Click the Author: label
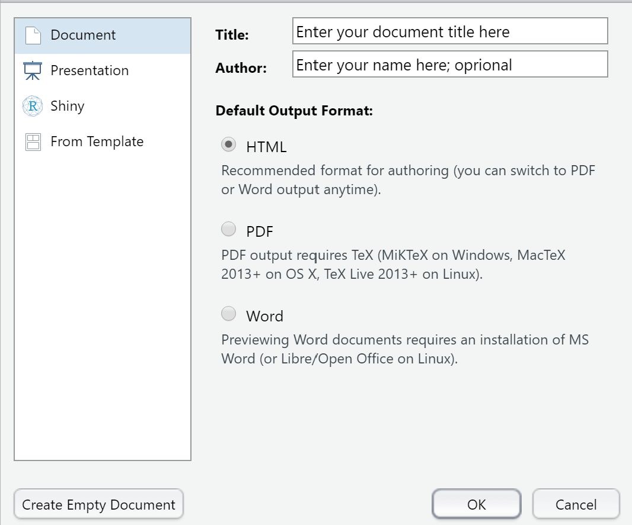The height and width of the screenshot is (525, 632). click(x=241, y=68)
